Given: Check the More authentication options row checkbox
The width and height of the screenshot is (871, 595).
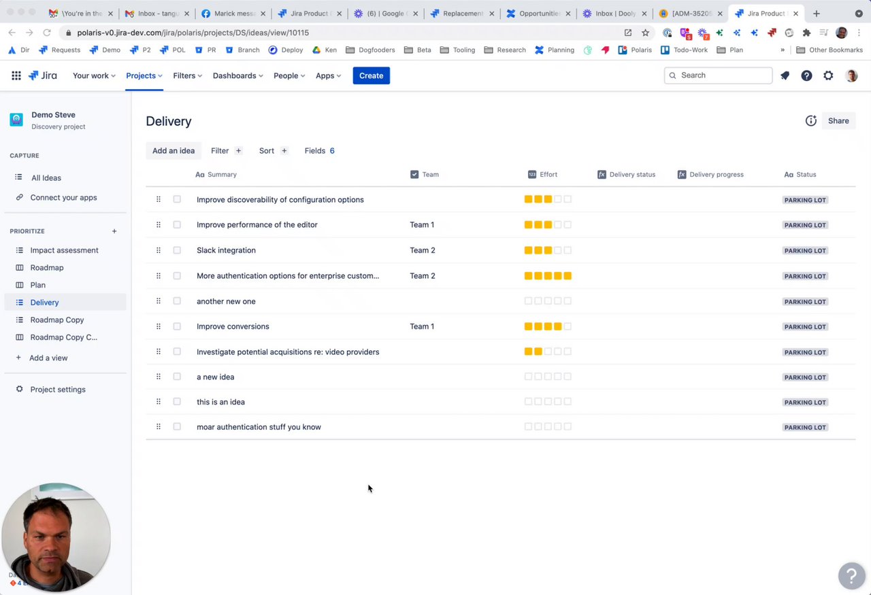Looking at the screenshot, I should click(177, 275).
